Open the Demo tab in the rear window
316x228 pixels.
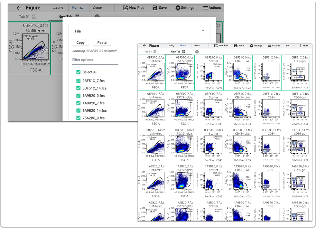coord(98,7)
